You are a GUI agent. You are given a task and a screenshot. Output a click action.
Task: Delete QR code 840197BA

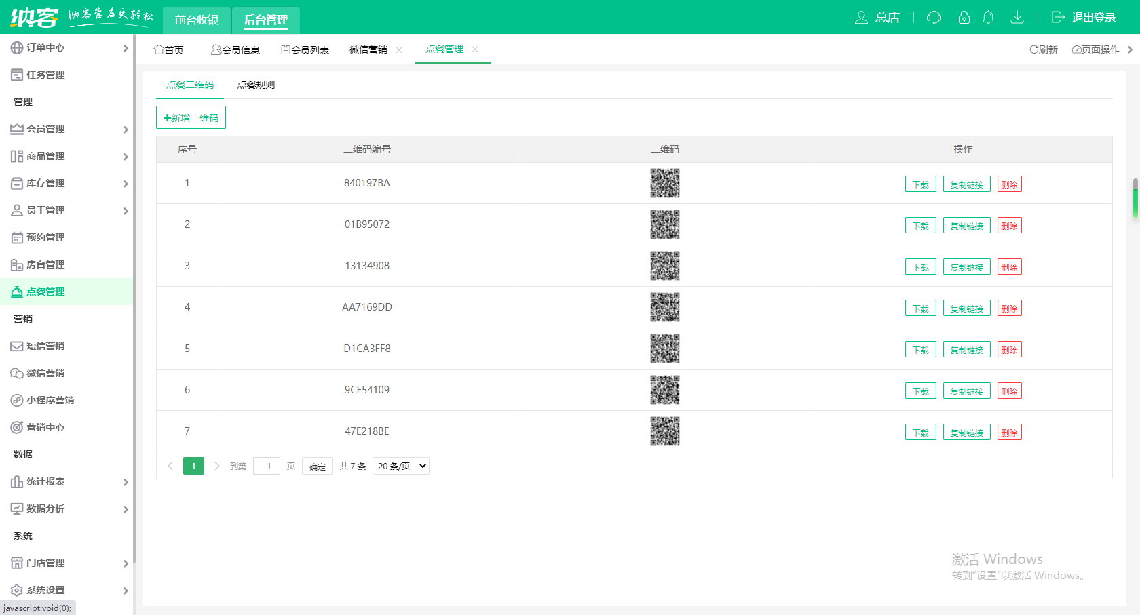point(1010,184)
